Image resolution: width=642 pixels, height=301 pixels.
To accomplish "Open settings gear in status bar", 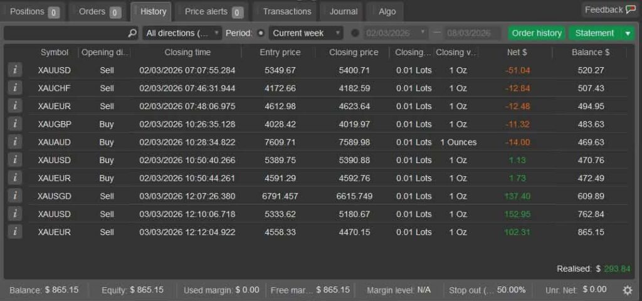I will tap(627, 290).
